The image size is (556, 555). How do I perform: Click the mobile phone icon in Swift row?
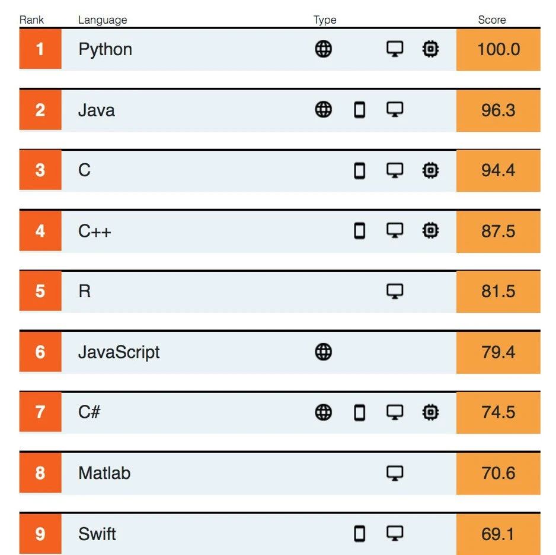tap(360, 534)
